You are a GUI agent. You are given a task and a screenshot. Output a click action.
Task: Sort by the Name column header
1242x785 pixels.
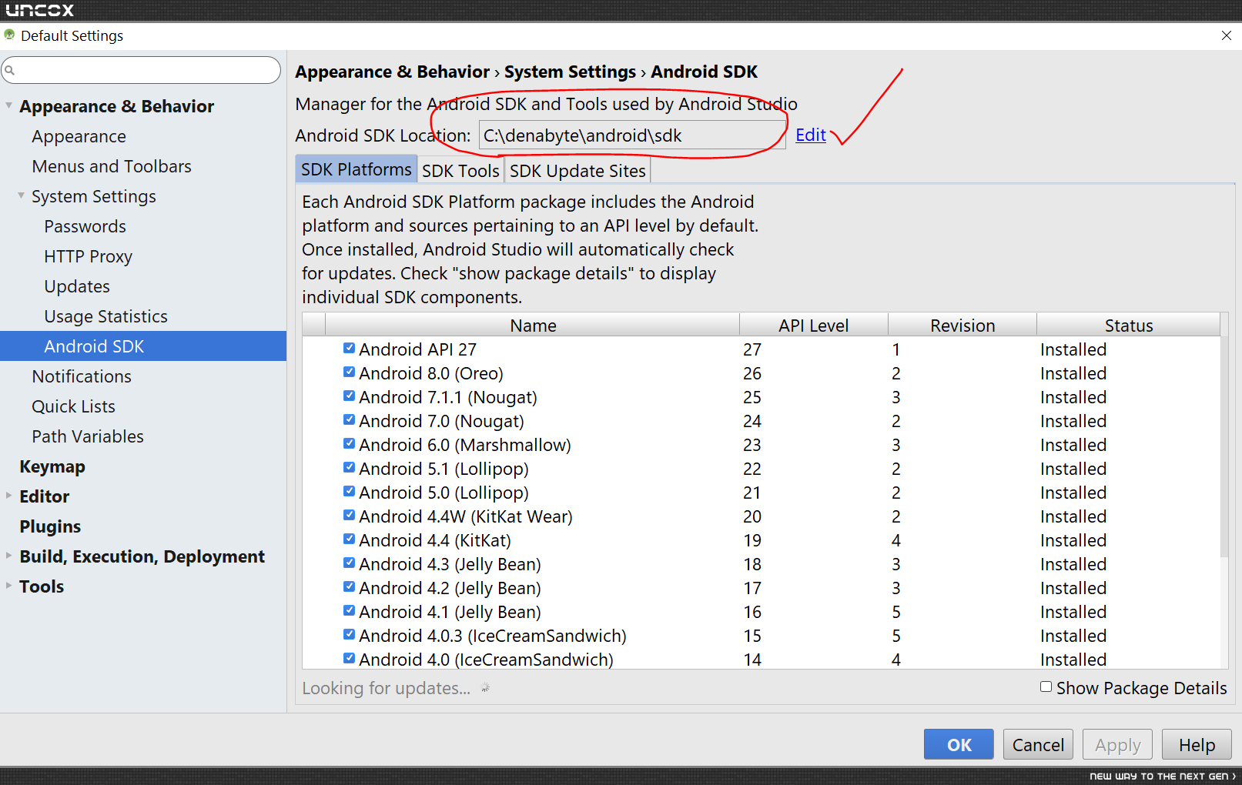(x=533, y=325)
